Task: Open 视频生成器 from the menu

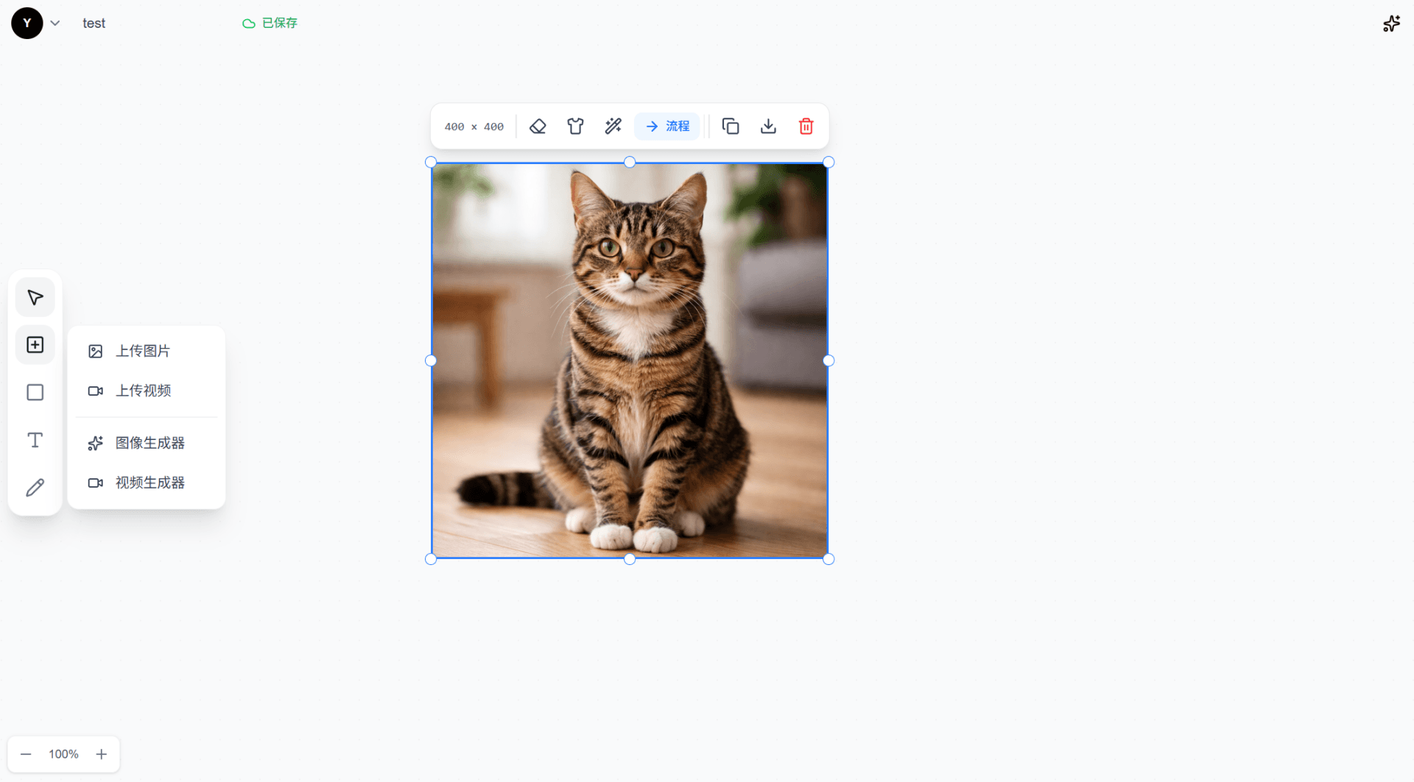Action: pyautogui.click(x=150, y=483)
